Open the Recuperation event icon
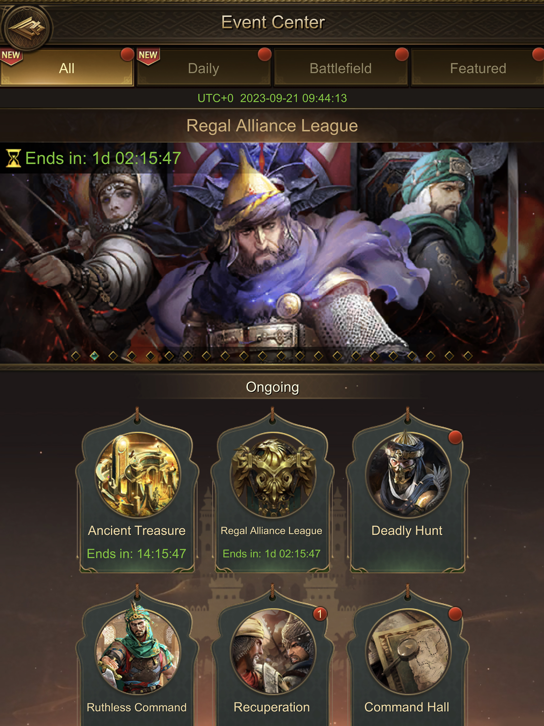This screenshot has width=544, height=726. (273, 651)
